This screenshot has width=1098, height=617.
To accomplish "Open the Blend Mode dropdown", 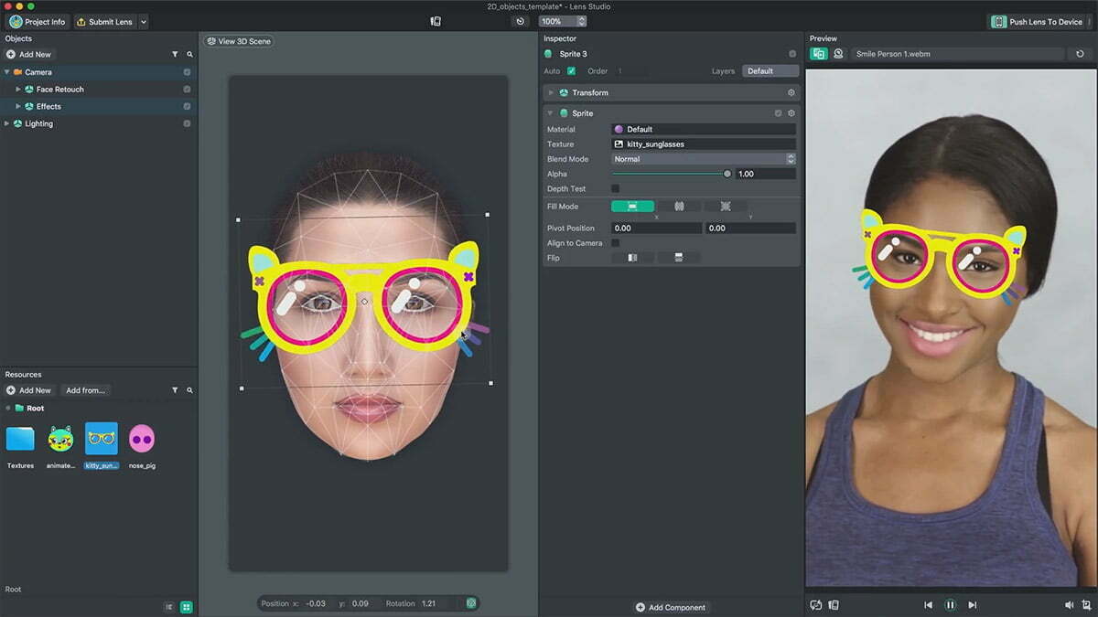I will pyautogui.click(x=703, y=159).
